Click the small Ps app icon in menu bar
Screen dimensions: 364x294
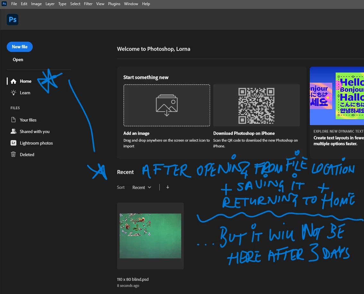4,4
